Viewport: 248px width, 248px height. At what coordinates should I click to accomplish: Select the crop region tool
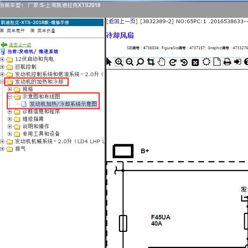(x=151, y=62)
